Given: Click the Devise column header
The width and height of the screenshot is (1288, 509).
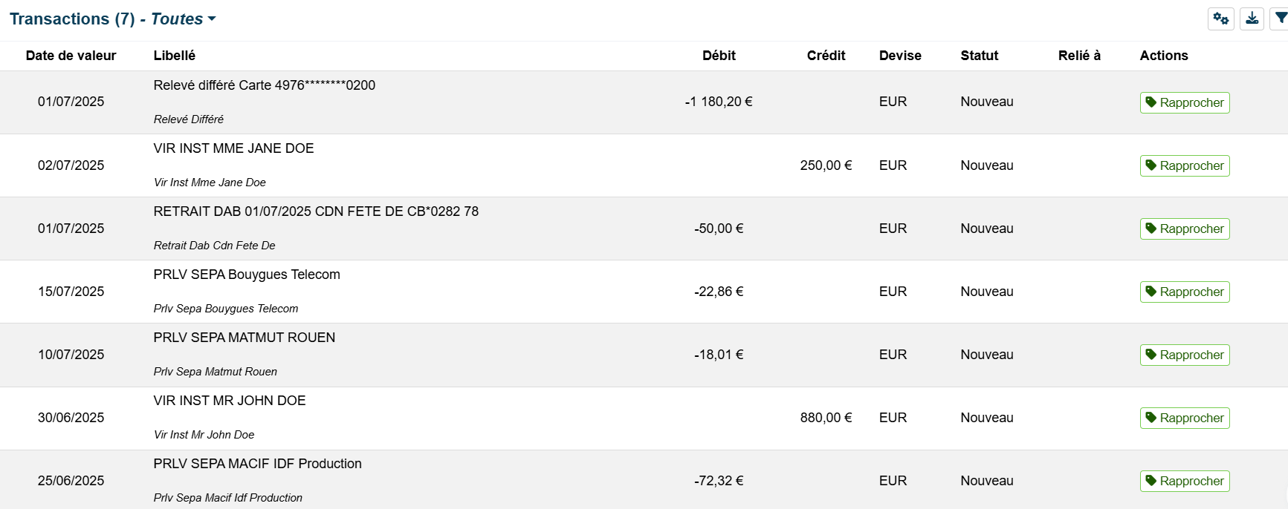Looking at the screenshot, I should tap(900, 56).
